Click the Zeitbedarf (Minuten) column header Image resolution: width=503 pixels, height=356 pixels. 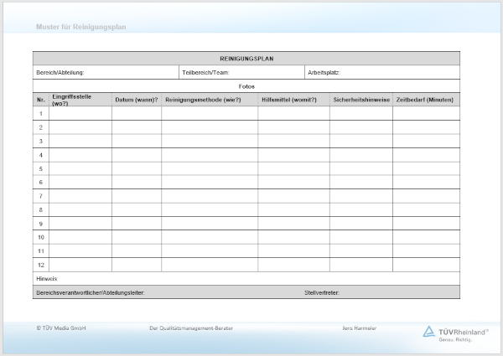point(426,100)
